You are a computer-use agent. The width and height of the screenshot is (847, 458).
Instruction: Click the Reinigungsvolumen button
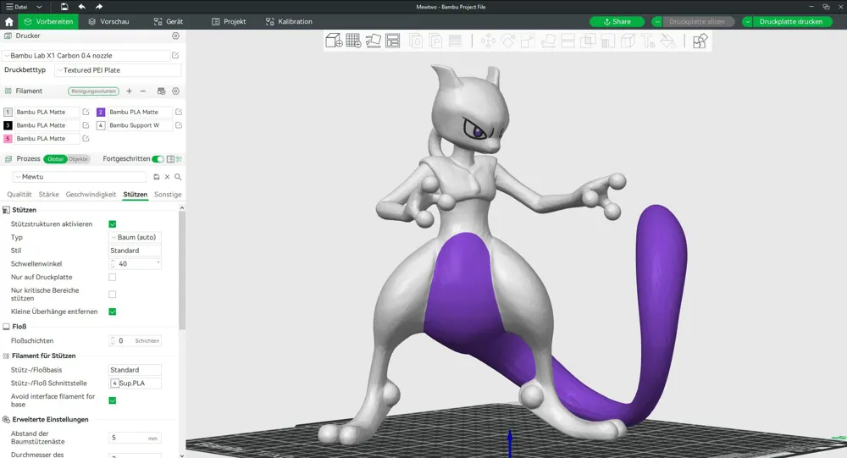pos(93,91)
